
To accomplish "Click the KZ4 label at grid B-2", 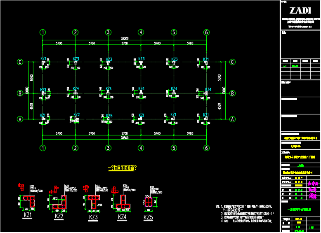I will [76, 89].
